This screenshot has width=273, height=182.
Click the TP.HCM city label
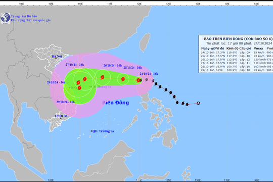click(61, 116)
